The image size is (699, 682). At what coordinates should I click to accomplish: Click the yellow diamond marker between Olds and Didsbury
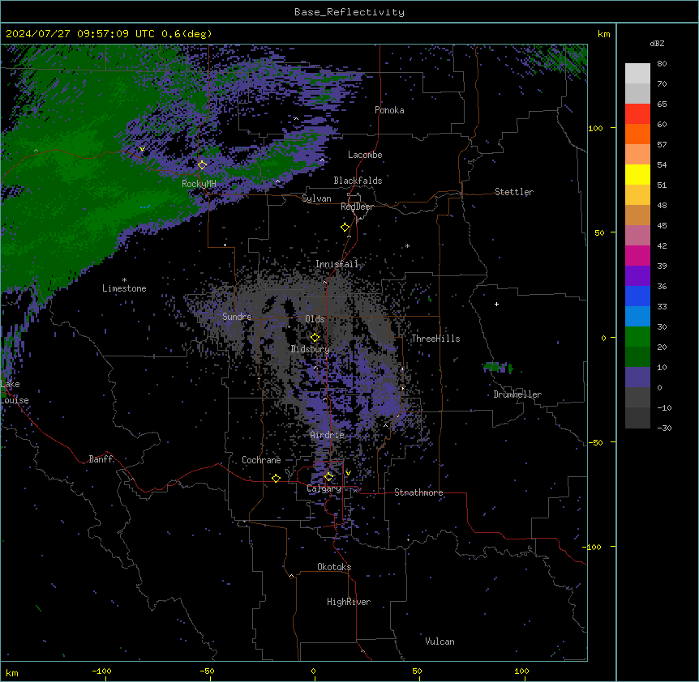click(315, 337)
